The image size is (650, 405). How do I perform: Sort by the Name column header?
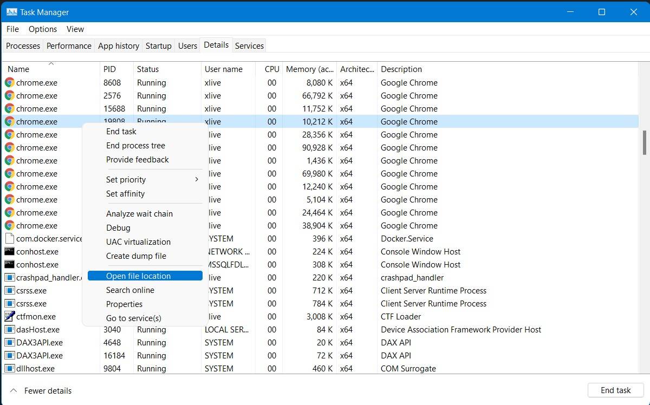coord(18,69)
